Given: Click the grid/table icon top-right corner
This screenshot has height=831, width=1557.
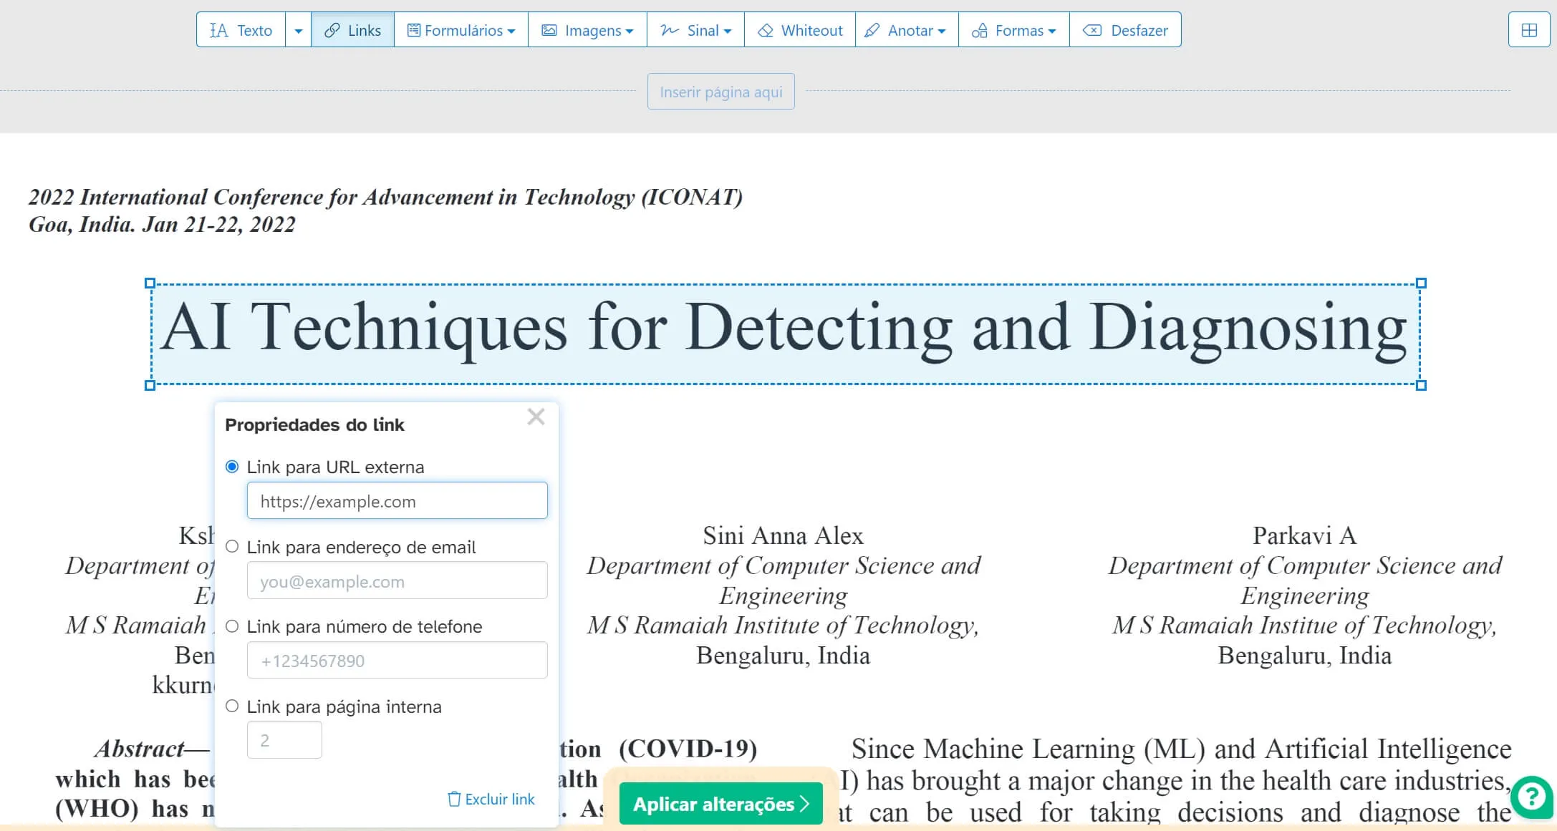Looking at the screenshot, I should point(1529,30).
